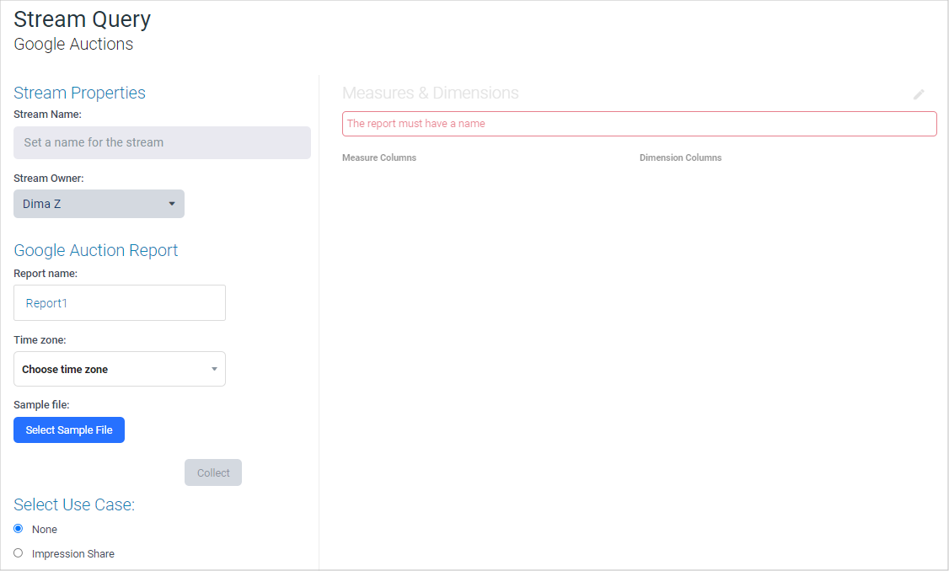The width and height of the screenshot is (949, 571).
Task: Click the Collect button
Action: click(213, 472)
